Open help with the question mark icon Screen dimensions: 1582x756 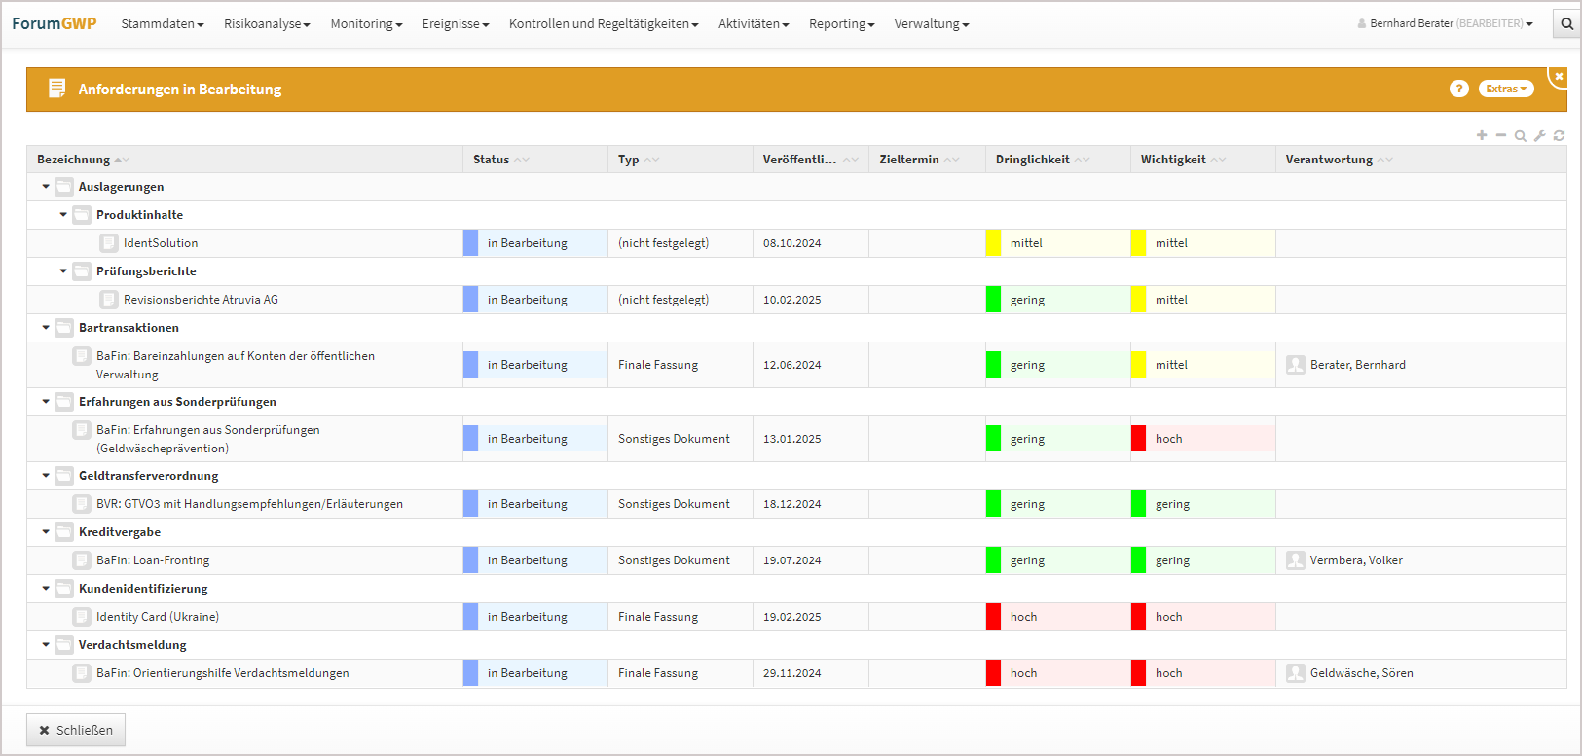coord(1458,89)
